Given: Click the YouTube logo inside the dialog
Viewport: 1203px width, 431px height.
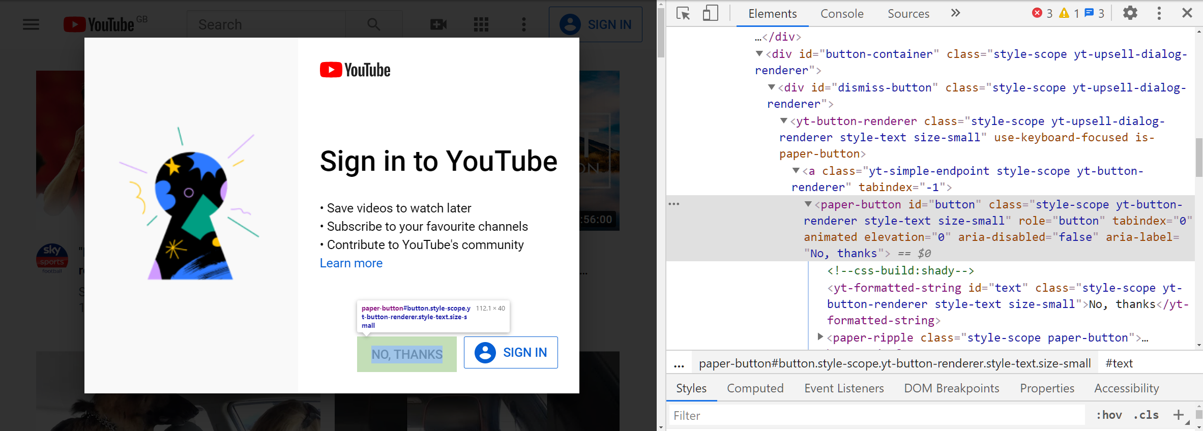Looking at the screenshot, I should [x=355, y=70].
